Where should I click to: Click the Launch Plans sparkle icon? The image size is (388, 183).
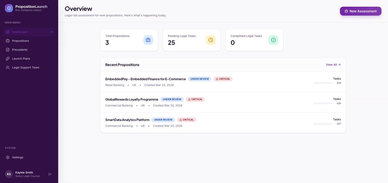point(8,58)
